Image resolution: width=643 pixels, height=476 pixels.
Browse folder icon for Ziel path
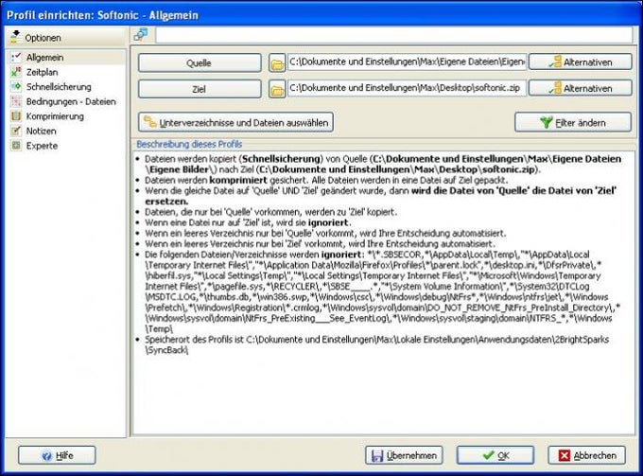point(277,89)
